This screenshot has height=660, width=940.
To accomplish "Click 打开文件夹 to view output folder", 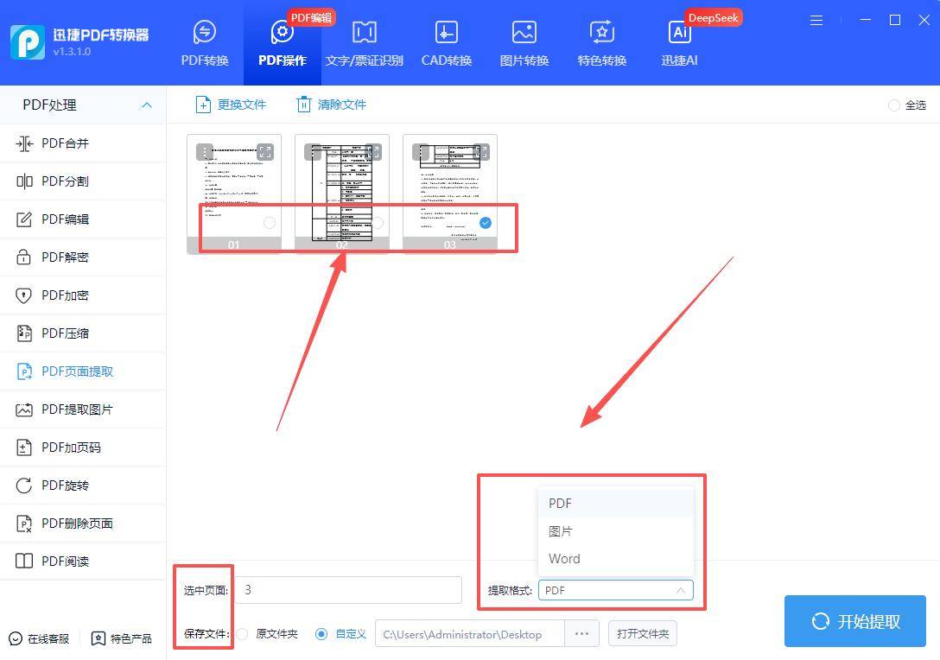I will (x=642, y=633).
